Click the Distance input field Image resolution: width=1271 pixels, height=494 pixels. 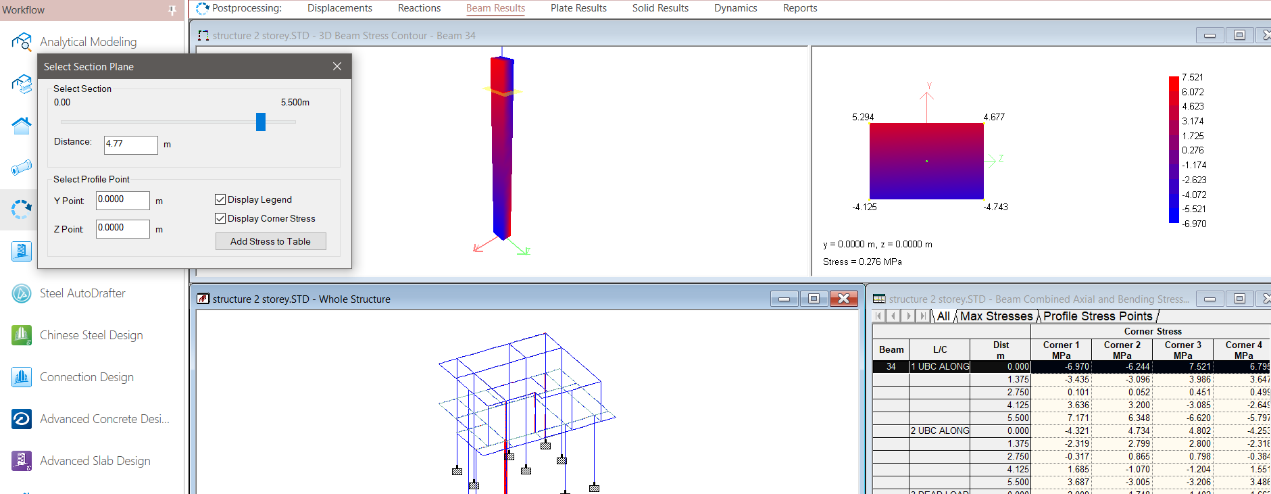click(130, 144)
